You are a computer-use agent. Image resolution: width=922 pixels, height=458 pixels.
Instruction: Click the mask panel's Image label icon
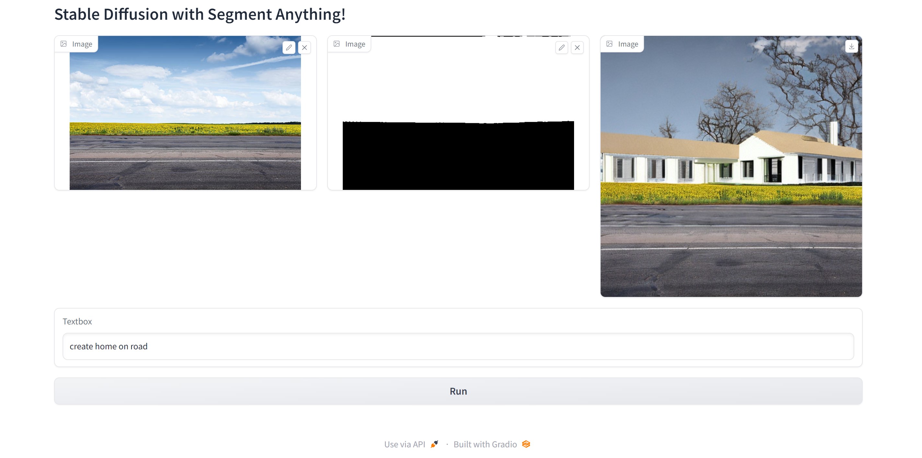click(337, 44)
